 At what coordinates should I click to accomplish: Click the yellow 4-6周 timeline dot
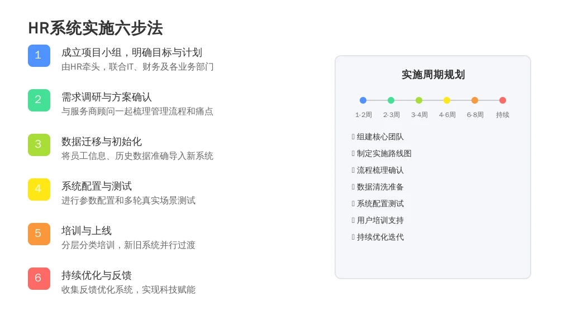coord(447,100)
